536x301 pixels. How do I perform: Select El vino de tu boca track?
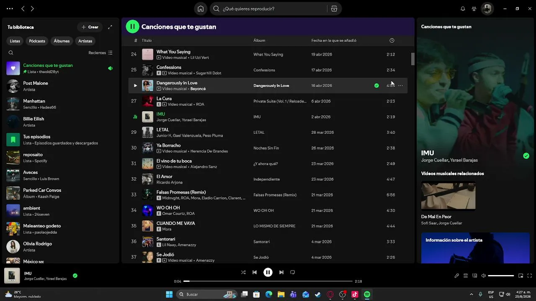point(268,164)
